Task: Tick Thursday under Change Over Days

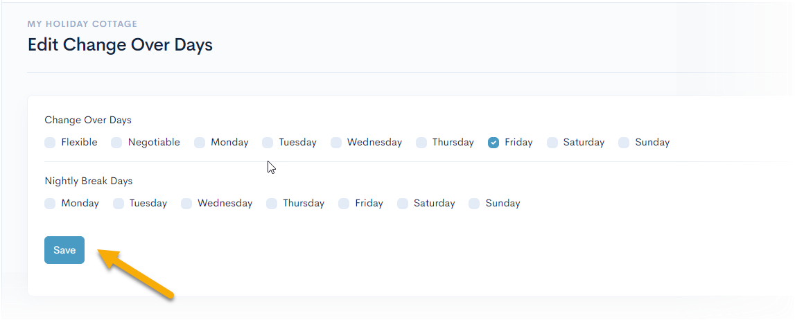Action: 421,143
